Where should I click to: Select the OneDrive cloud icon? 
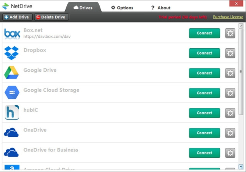click(12, 133)
